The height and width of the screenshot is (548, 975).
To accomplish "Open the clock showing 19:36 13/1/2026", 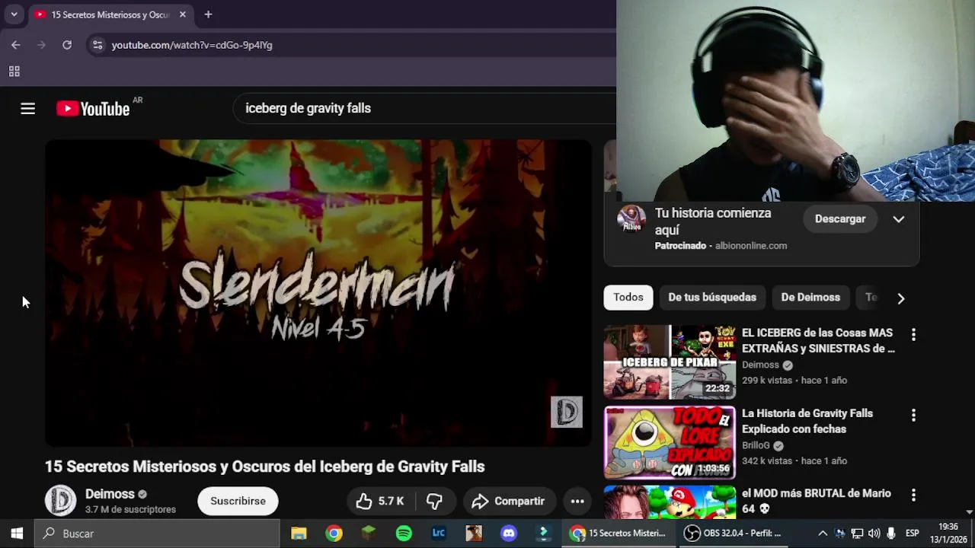I will pos(948,534).
